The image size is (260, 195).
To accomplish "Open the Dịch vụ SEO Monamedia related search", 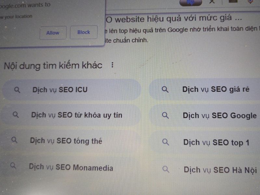I will (71, 167).
